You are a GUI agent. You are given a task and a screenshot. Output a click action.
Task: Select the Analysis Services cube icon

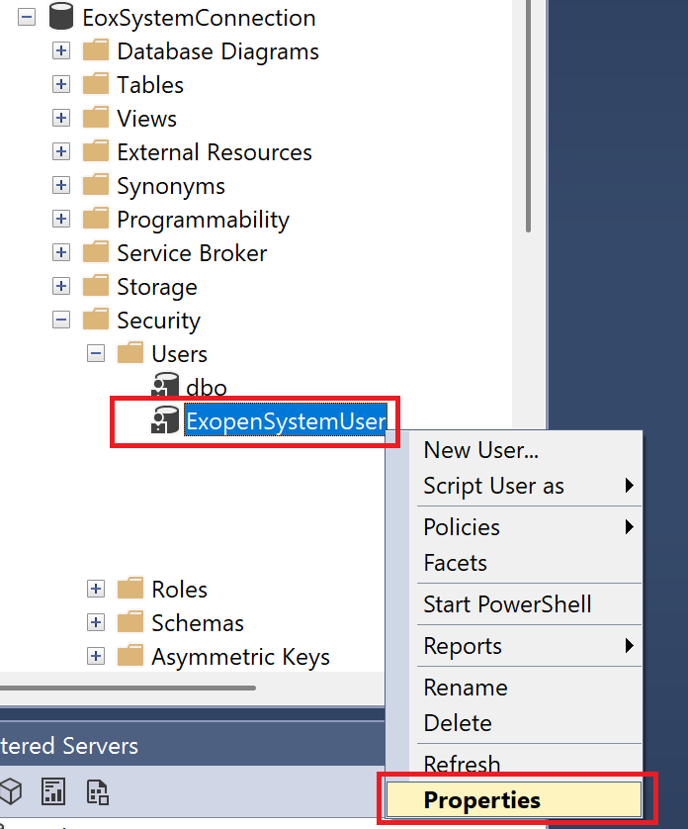click(10, 791)
